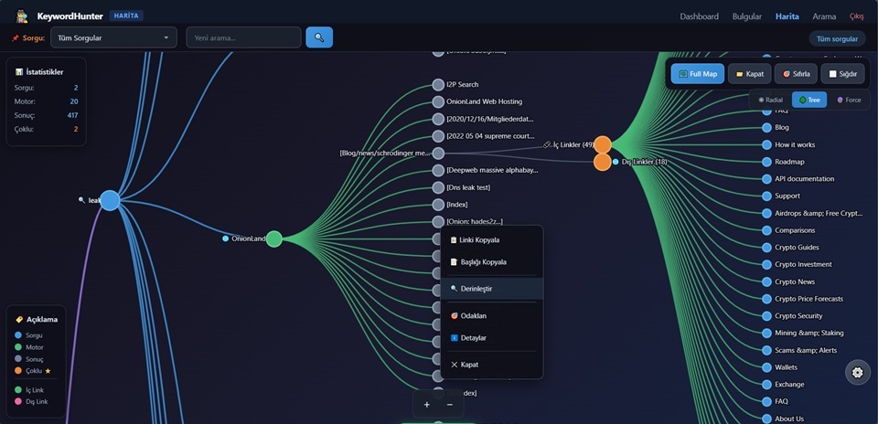
Task: Click the 'Scams & Alerts' label
Action: pyautogui.click(x=806, y=350)
